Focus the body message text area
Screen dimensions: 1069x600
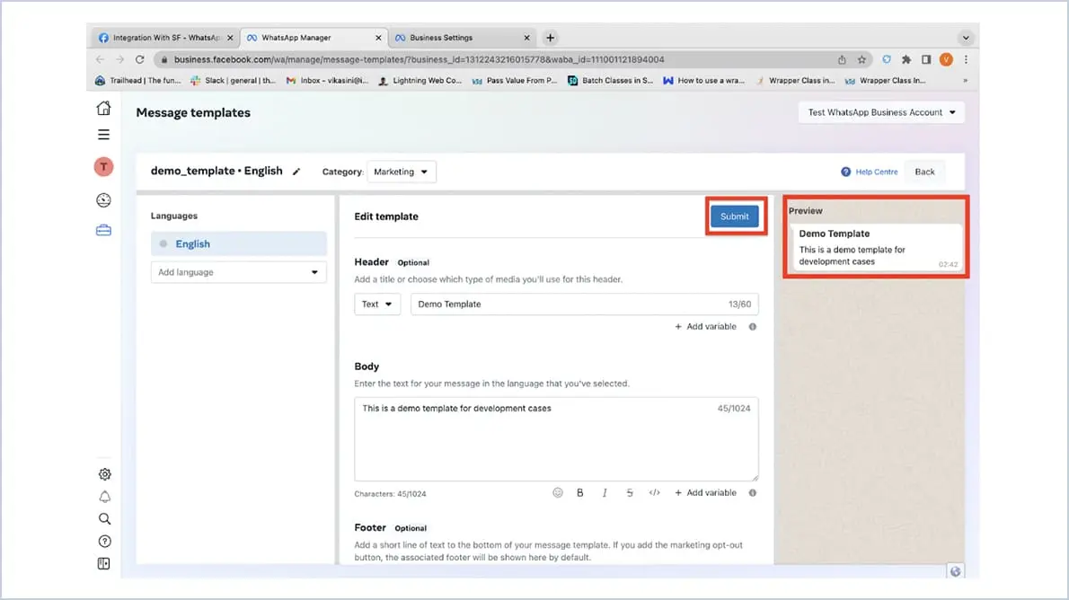point(556,439)
